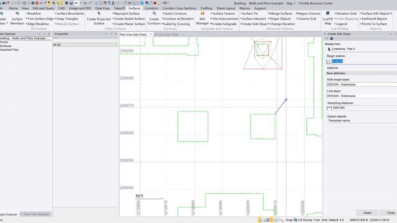Open the Image and PDF tab

point(80,8)
